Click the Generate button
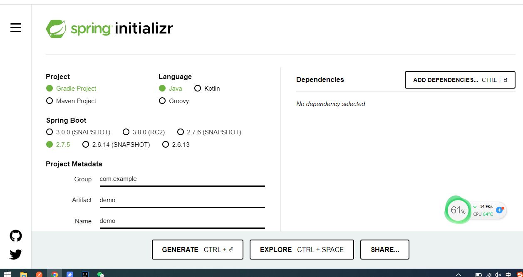The image size is (523, 277). tap(198, 250)
